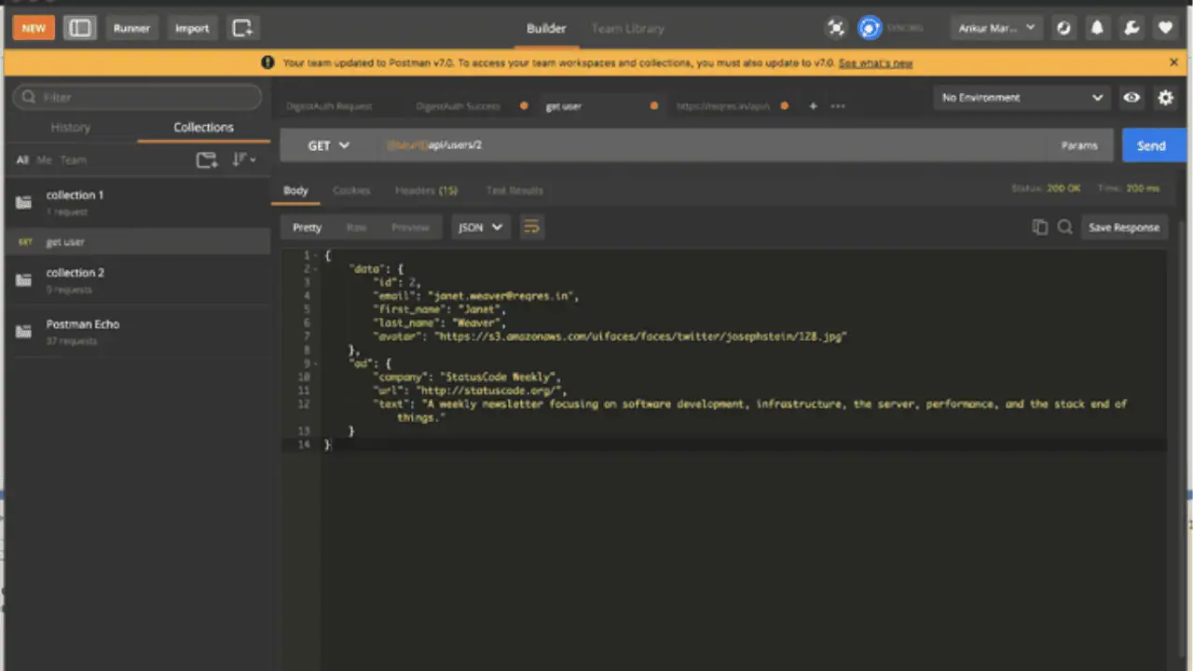Screen dimensions: 1193x671
Task: Collapse the root object fold arrow on line 1
Action: pos(315,255)
